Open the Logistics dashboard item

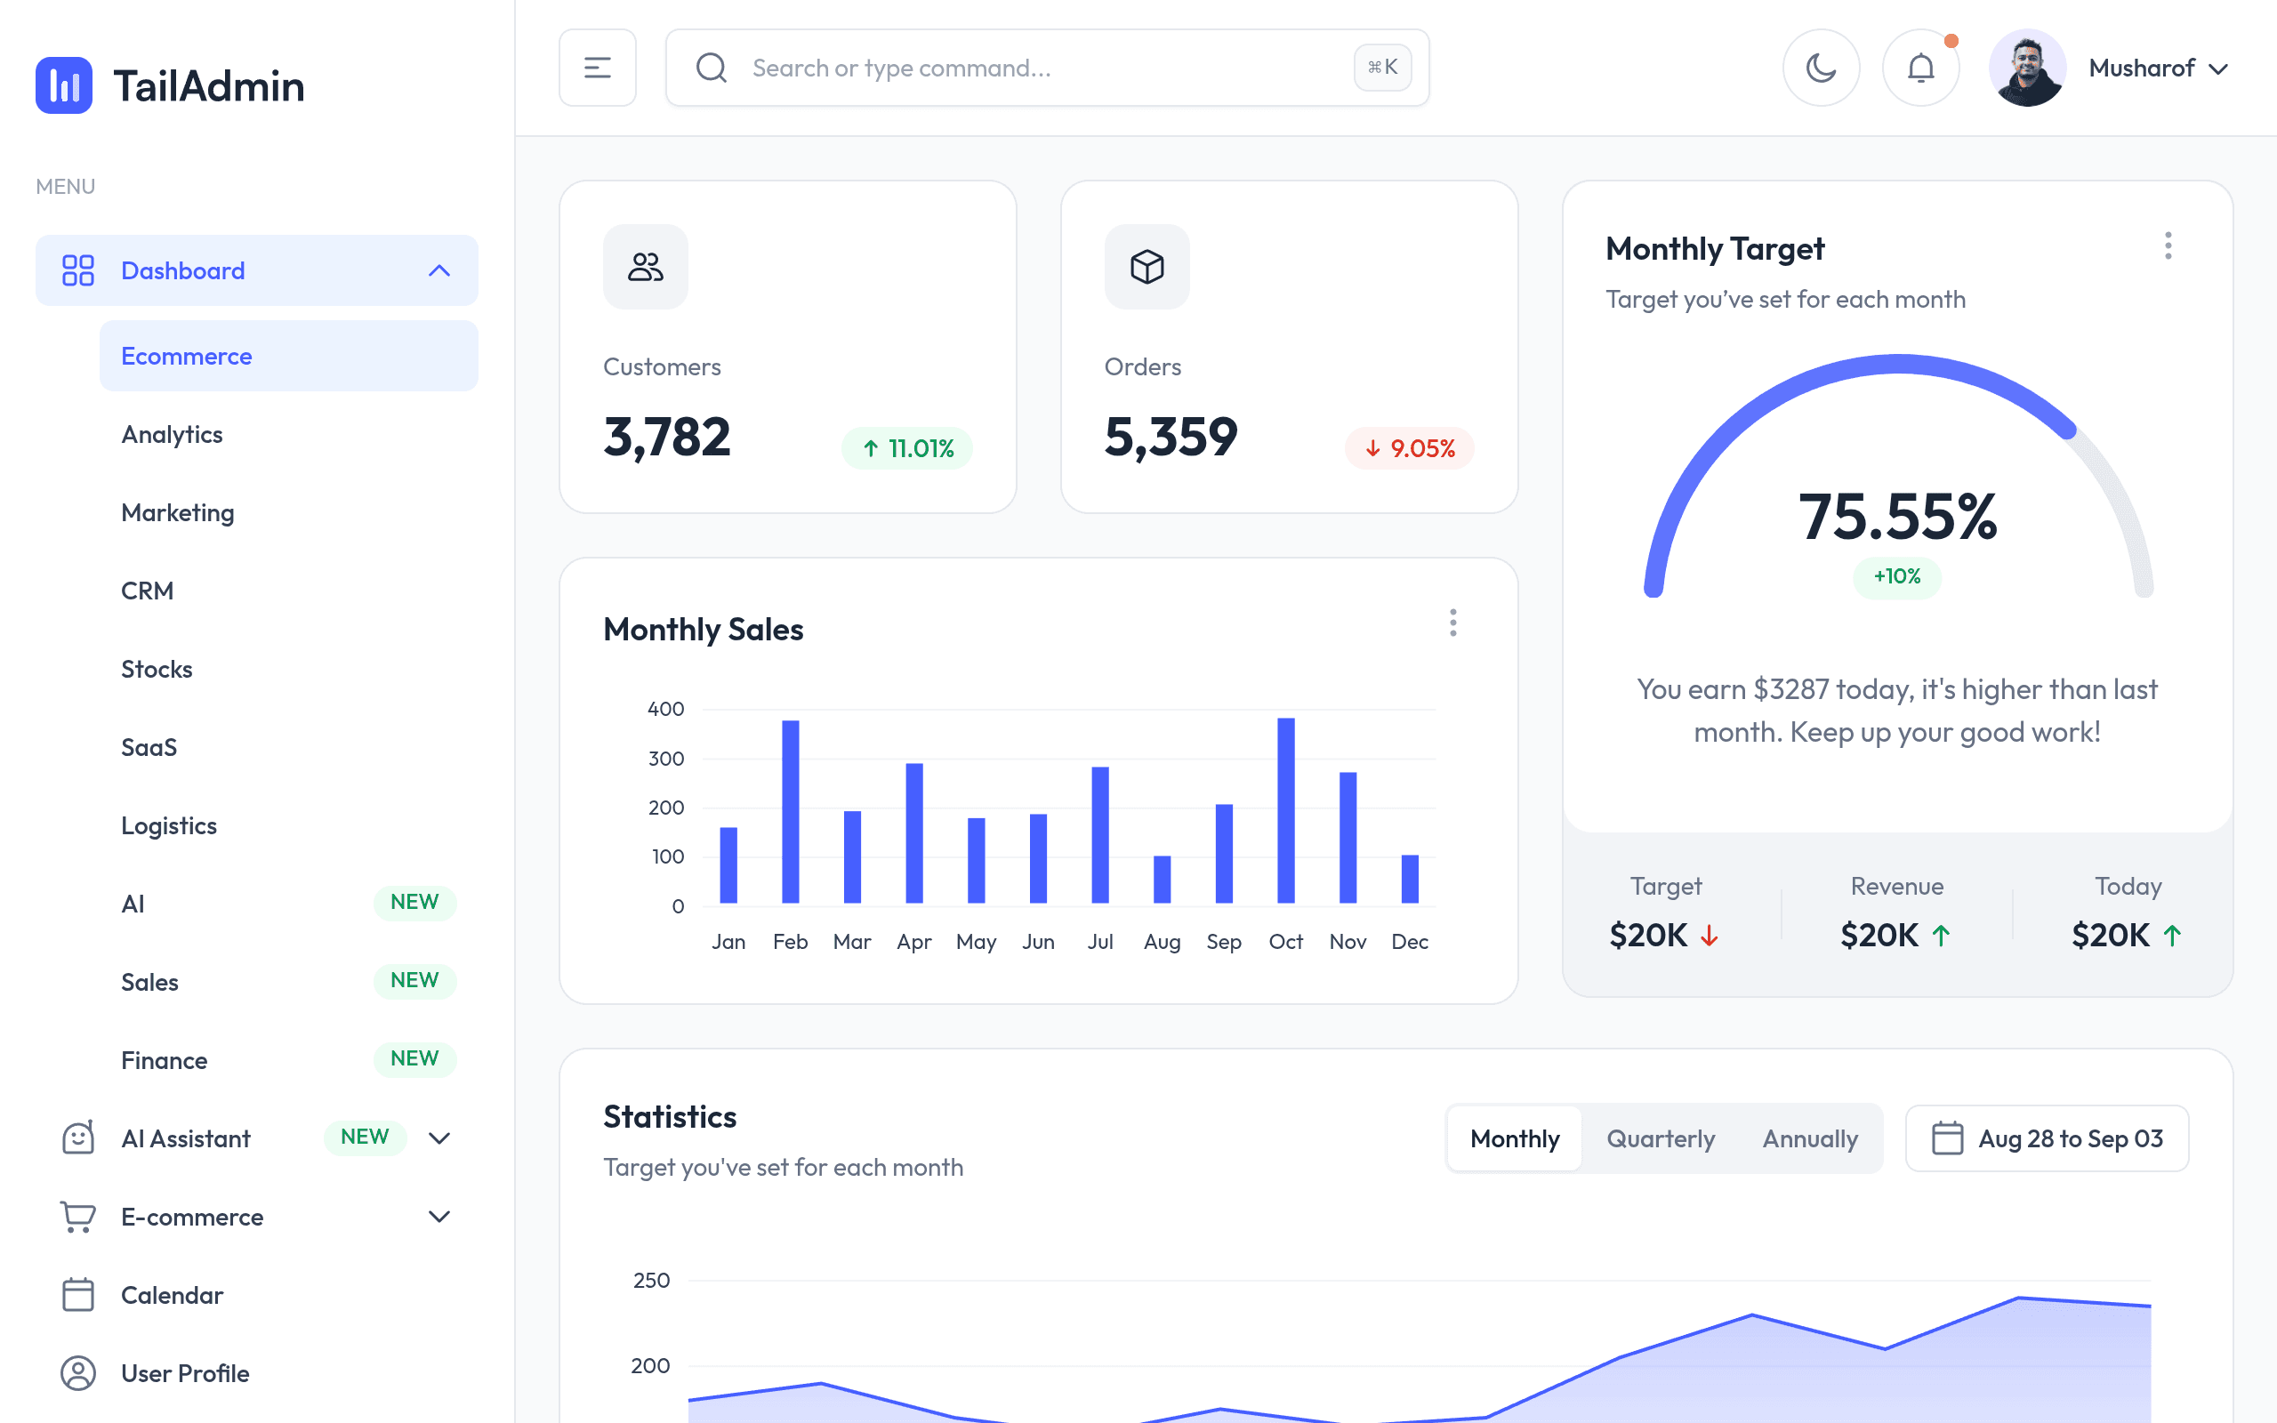coord(289,824)
